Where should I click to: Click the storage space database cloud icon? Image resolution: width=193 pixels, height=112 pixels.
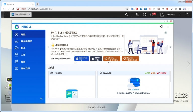pos(133,82)
